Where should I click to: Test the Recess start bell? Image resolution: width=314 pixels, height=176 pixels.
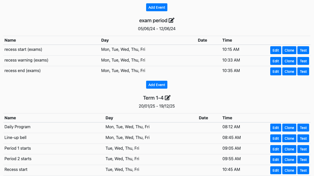[x=303, y=170]
